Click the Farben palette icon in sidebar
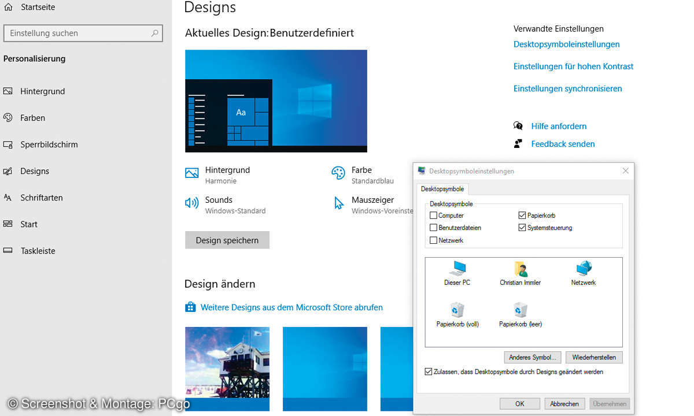 coord(8,118)
